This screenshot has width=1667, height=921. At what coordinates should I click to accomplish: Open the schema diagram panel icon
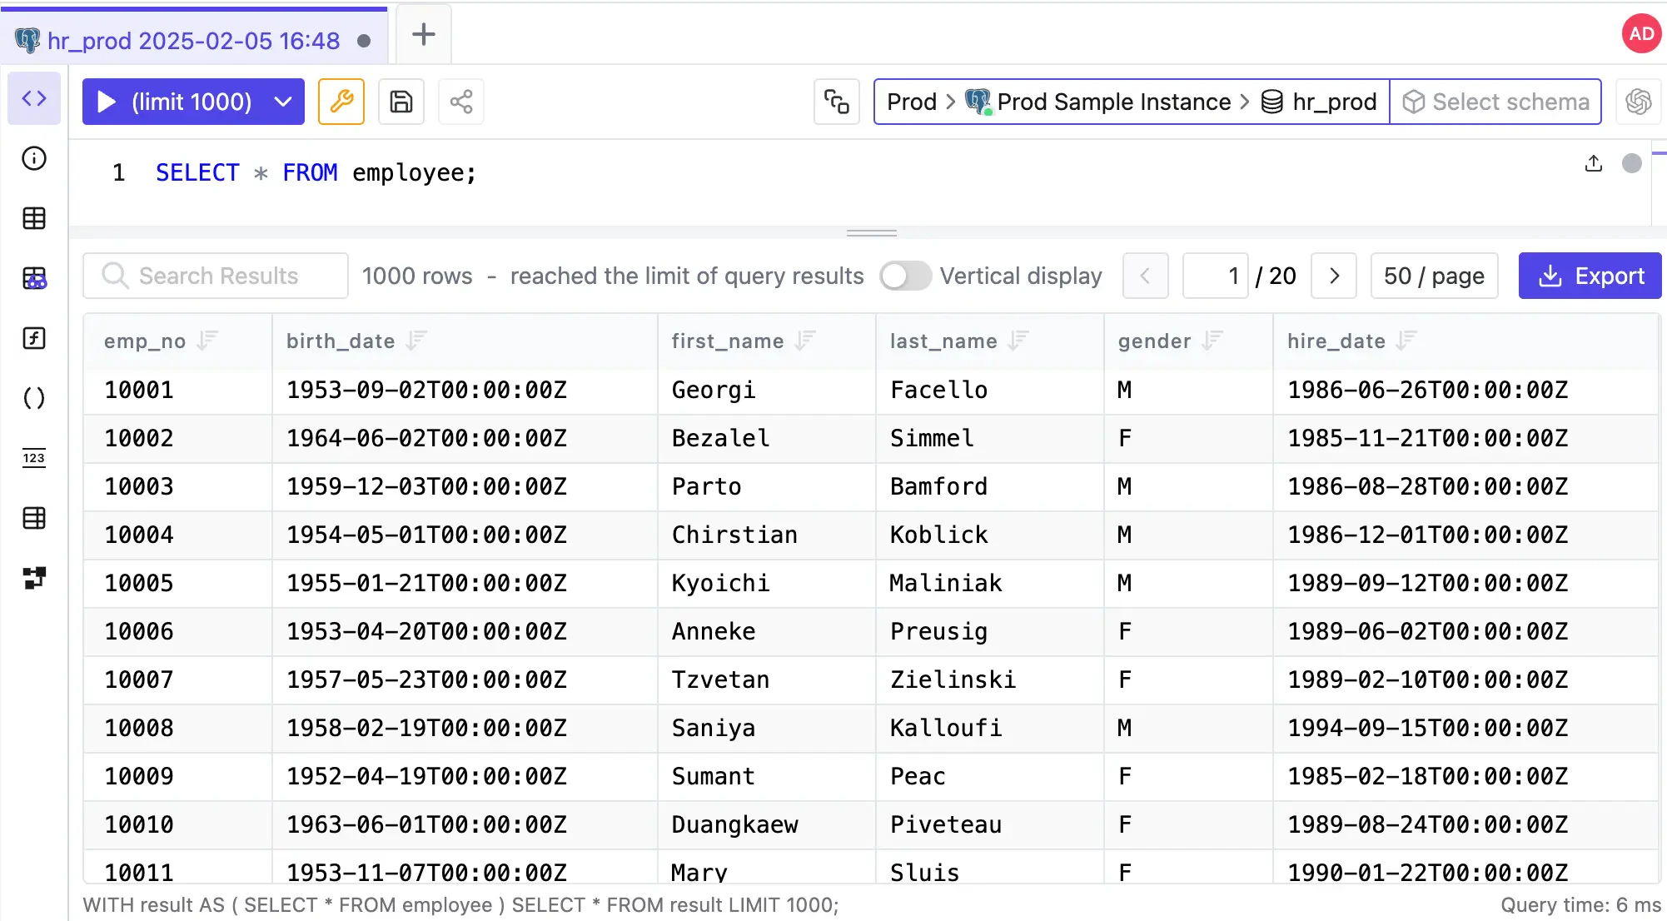[x=33, y=578]
